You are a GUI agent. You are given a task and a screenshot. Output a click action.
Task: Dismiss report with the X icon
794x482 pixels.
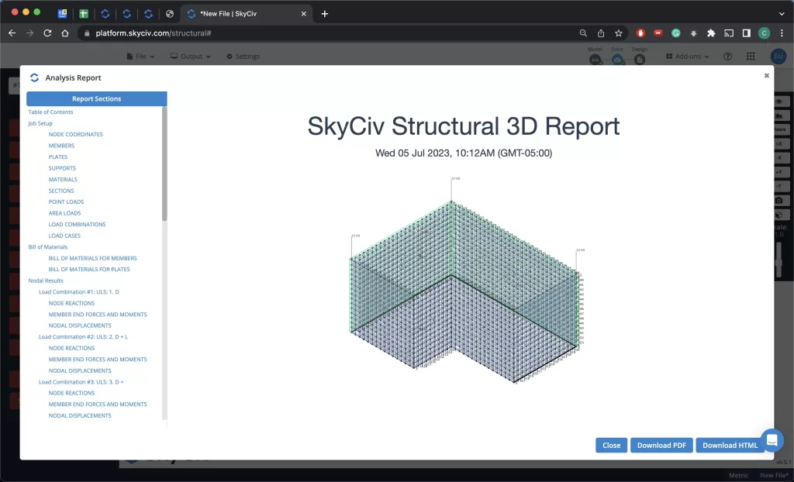pyautogui.click(x=766, y=75)
